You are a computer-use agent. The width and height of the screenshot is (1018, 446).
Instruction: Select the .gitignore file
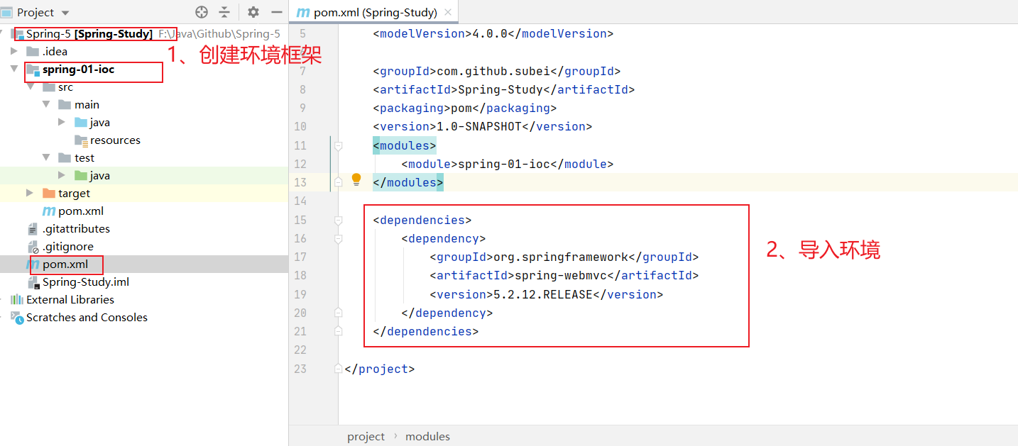point(67,246)
